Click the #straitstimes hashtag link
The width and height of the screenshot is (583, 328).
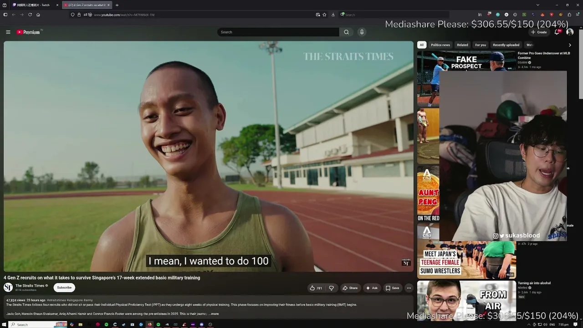[56, 300]
